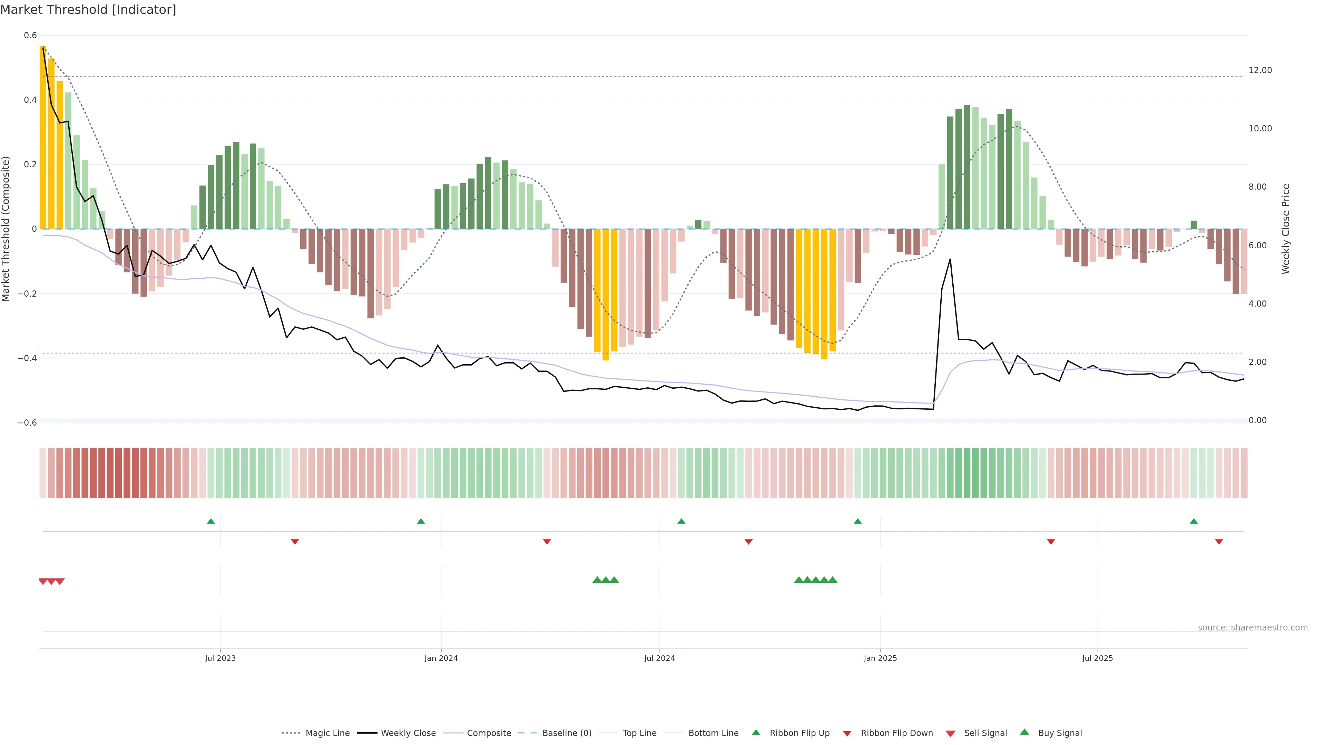Viewport: 1325px width, 745px height.
Task: Click the Jan 2025 x-axis label
Action: (880, 658)
